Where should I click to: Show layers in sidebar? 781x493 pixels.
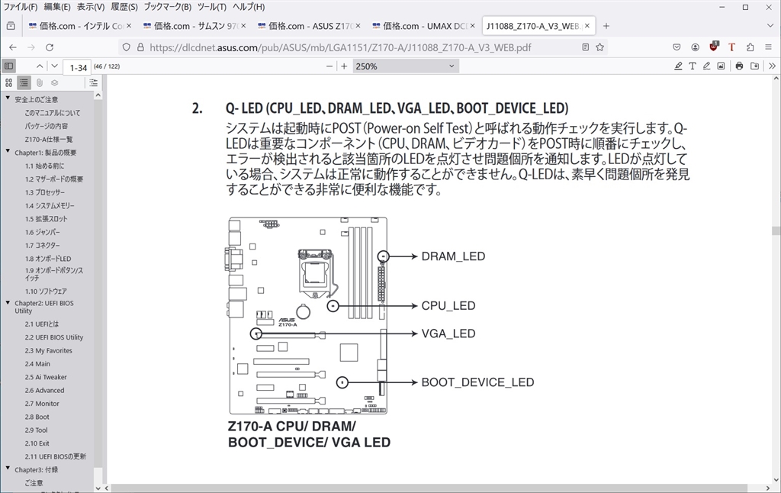(55, 82)
